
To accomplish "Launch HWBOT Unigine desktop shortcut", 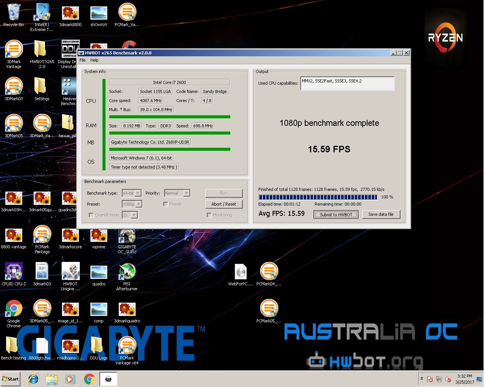I will point(70,277).
